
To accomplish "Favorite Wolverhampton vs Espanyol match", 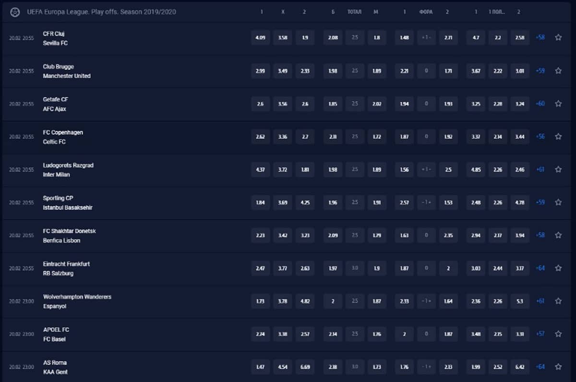I will click(x=558, y=301).
